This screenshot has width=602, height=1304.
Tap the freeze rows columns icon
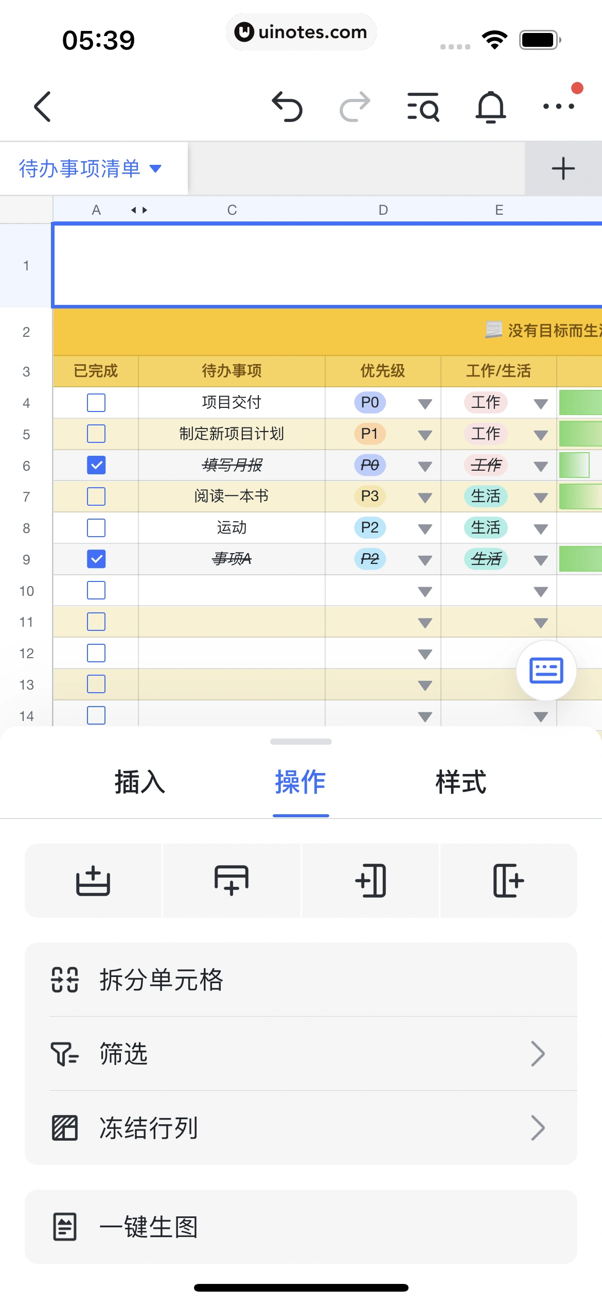[x=65, y=1128]
